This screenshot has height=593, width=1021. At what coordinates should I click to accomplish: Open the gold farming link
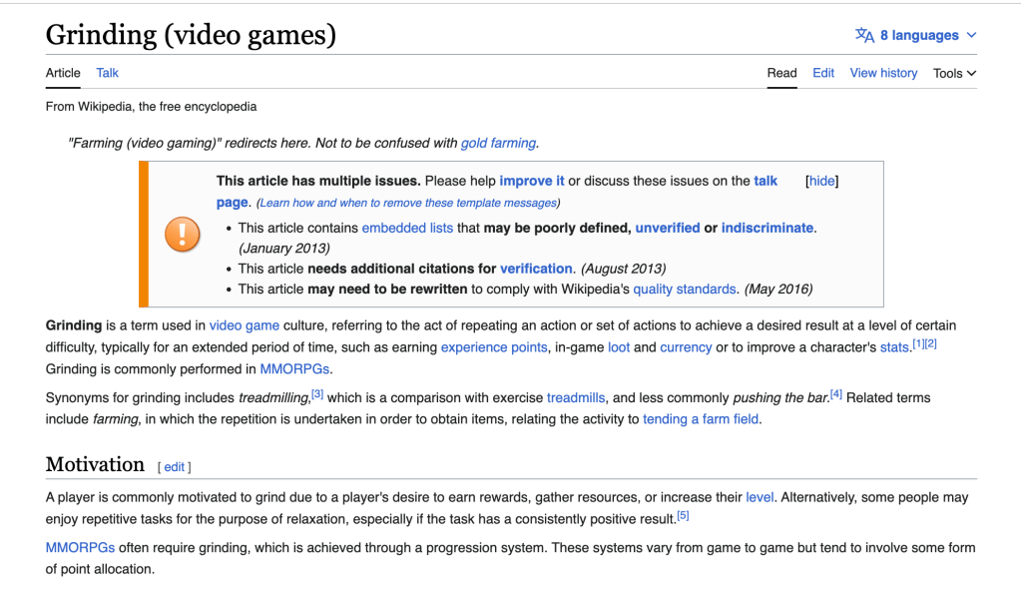tap(498, 143)
